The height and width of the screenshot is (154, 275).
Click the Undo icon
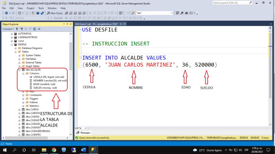point(105,13)
